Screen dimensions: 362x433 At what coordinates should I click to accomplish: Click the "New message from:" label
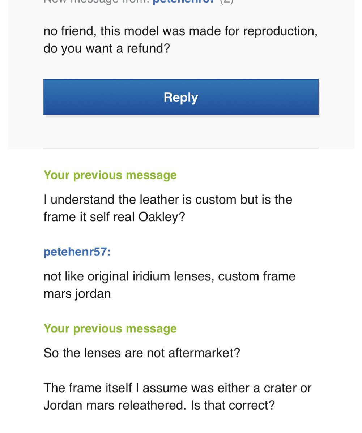point(97,1)
